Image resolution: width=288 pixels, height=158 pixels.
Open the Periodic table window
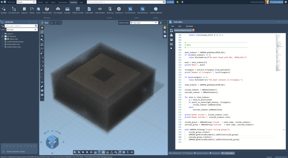[x=47, y=10]
